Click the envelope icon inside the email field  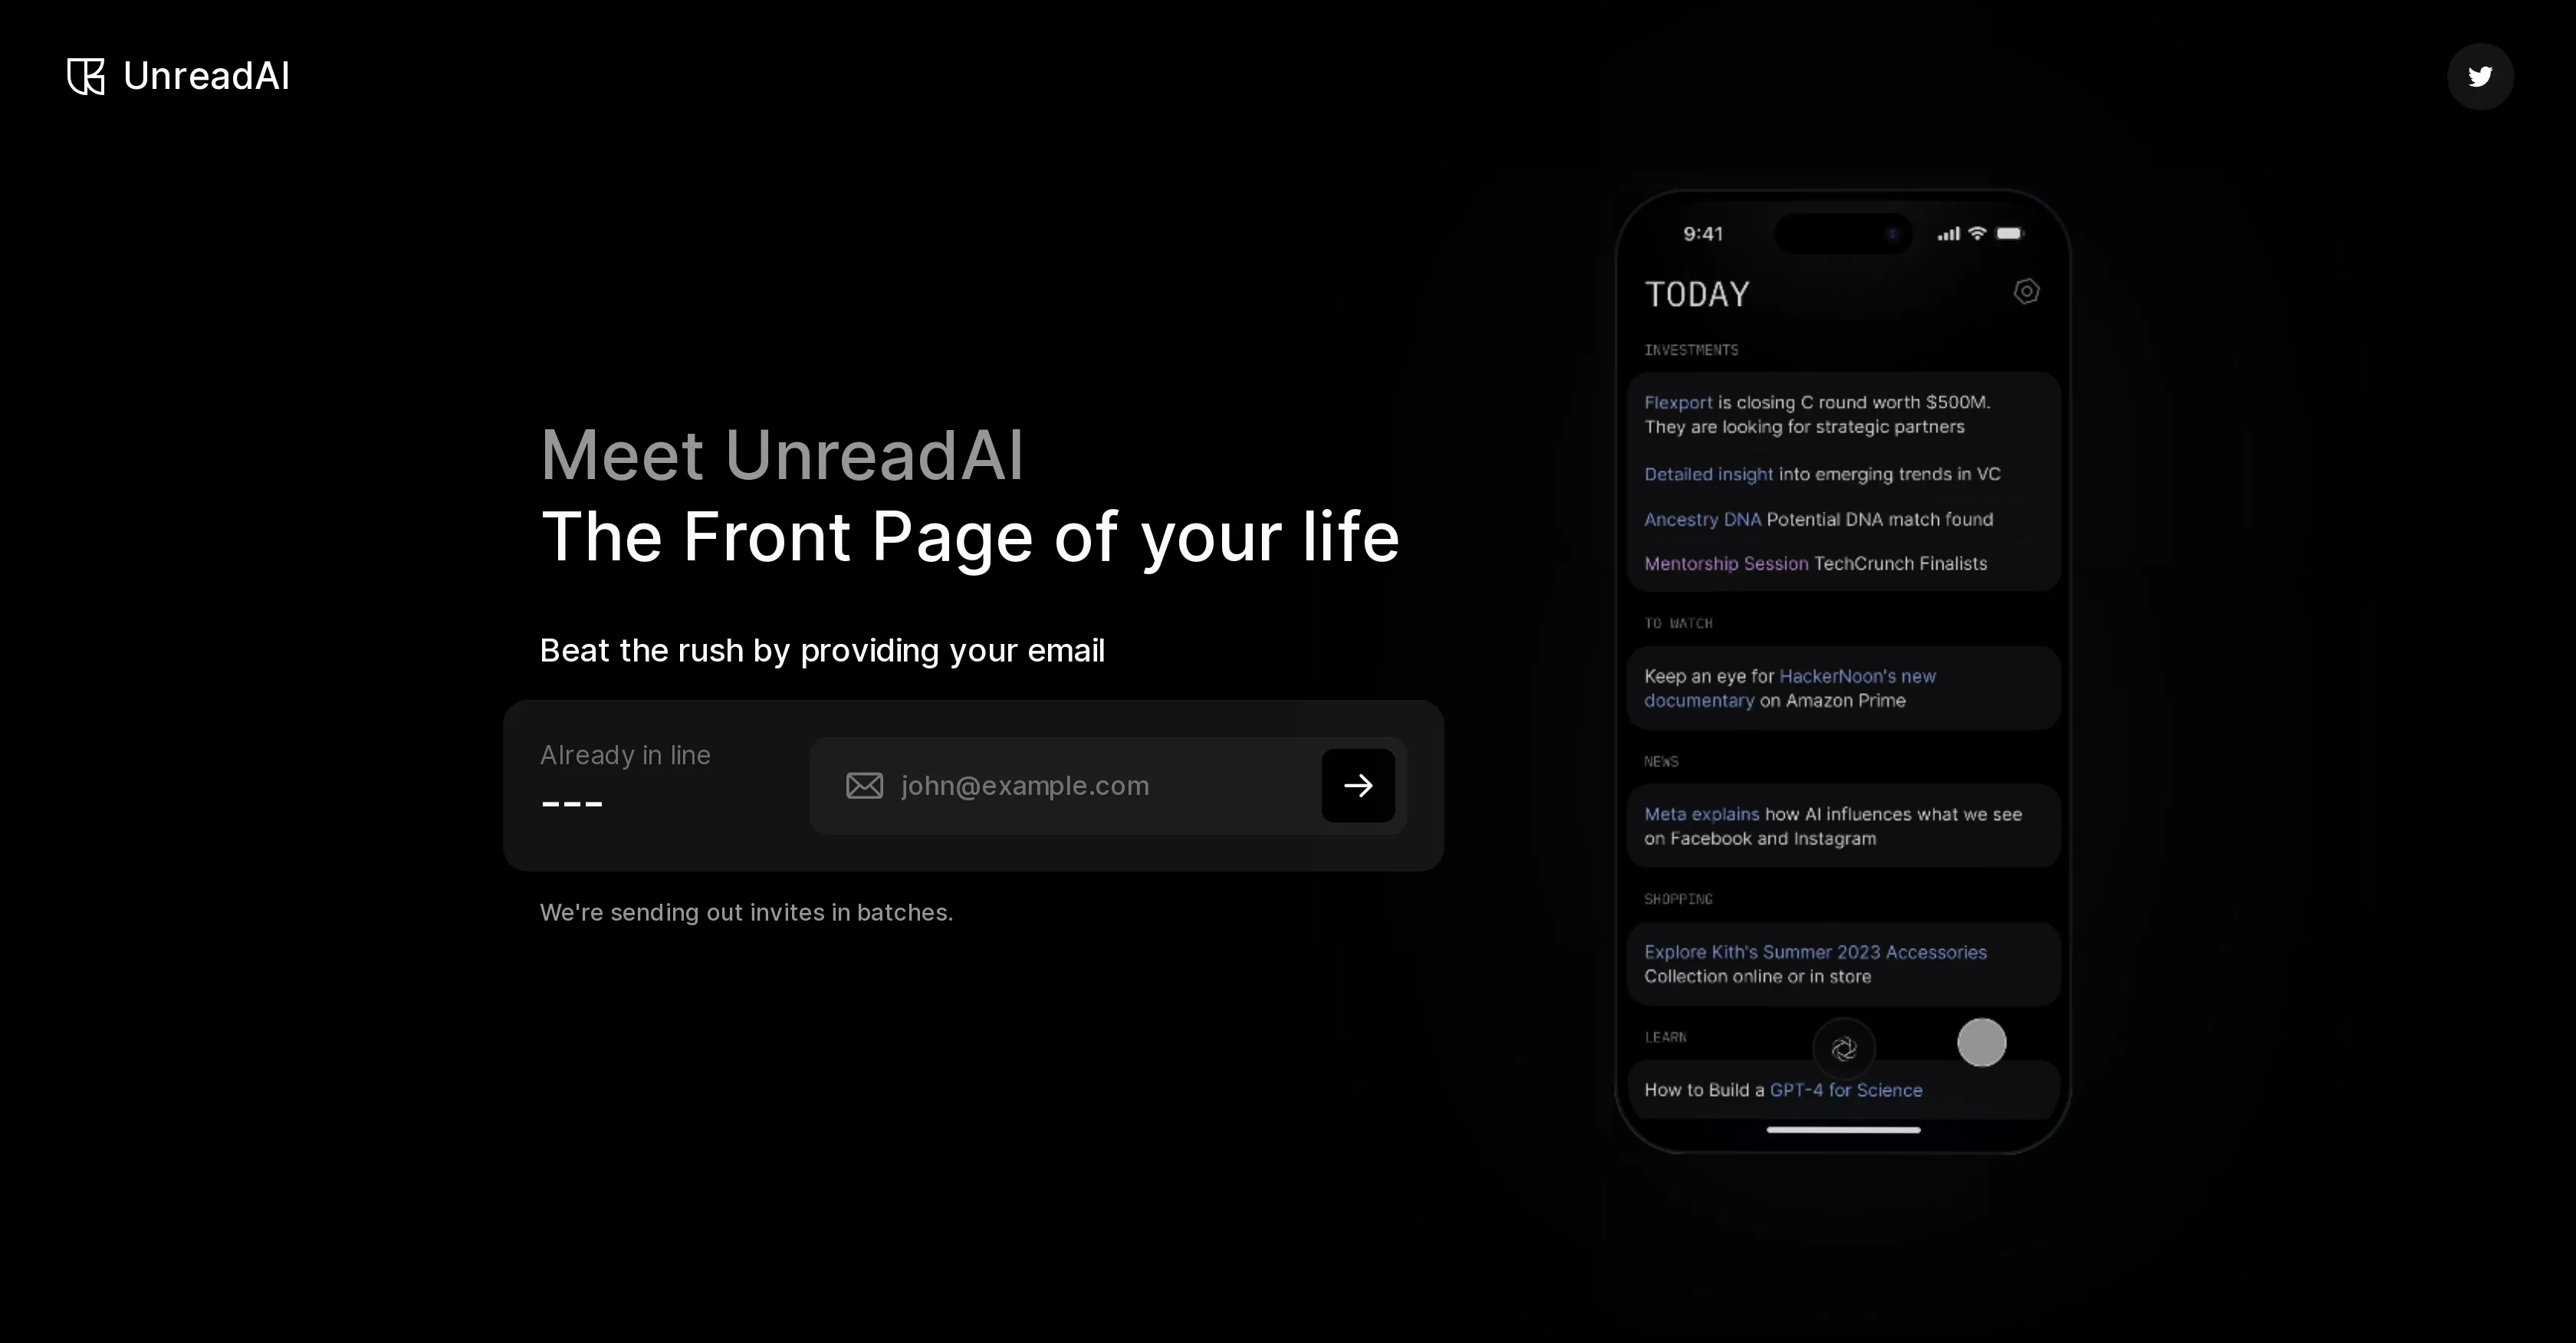click(863, 786)
